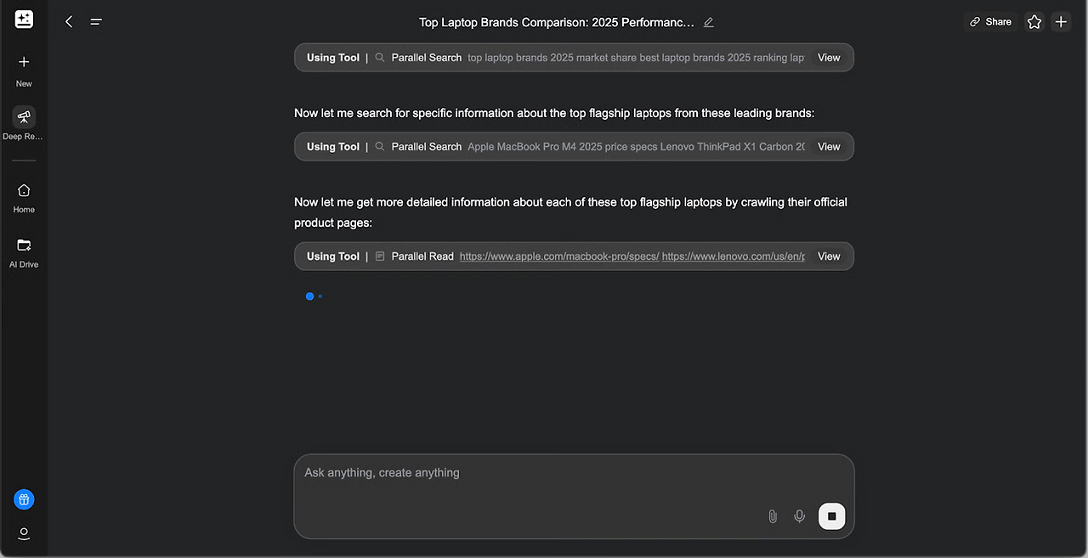Click the app logo icon
Screen dimensions: 1088x558
(24, 20)
